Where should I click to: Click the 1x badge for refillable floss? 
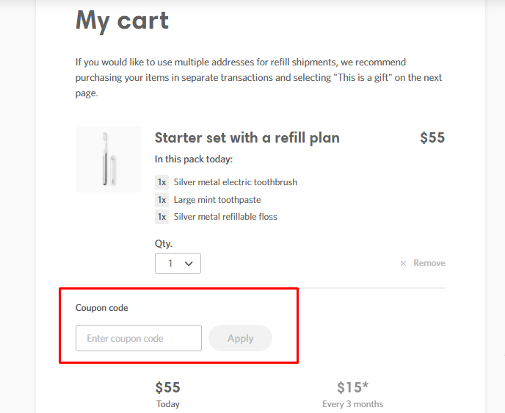(161, 217)
